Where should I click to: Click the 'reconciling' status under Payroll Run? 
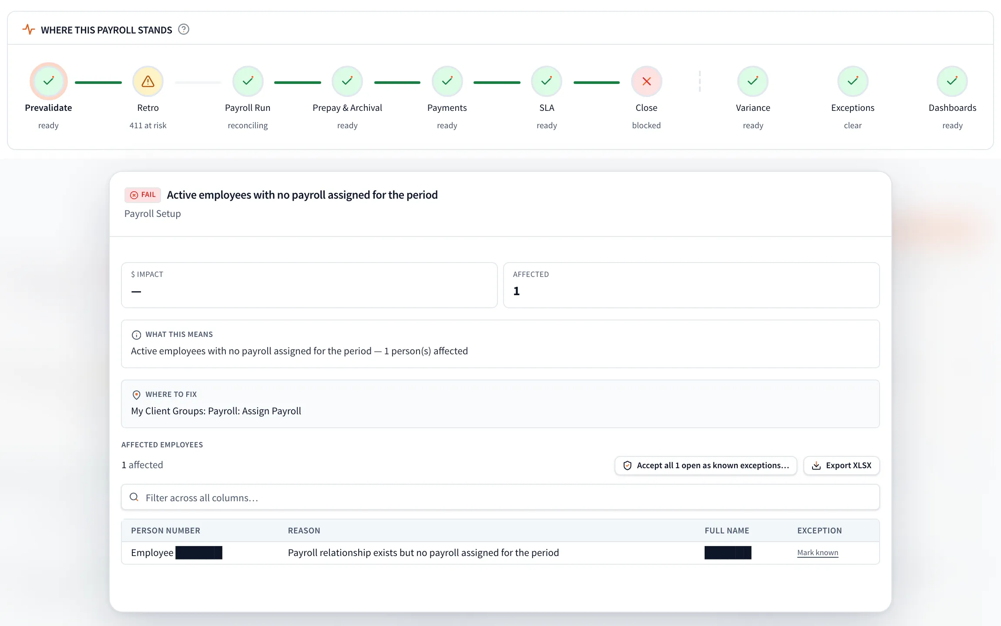tap(248, 125)
